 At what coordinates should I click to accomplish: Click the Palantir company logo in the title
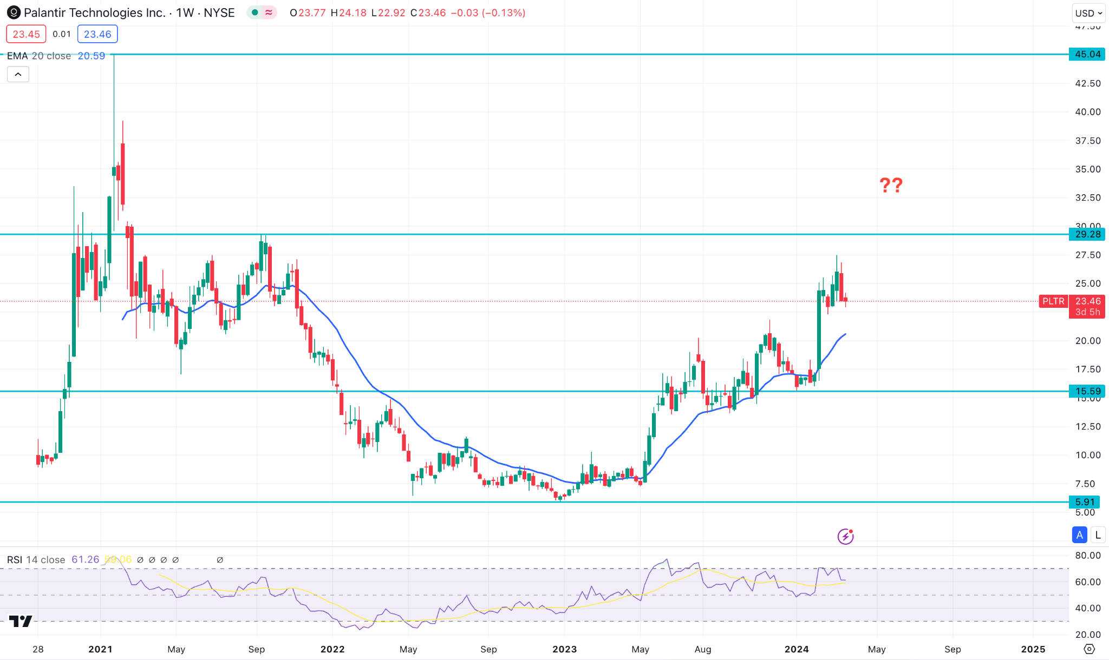point(15,12)
